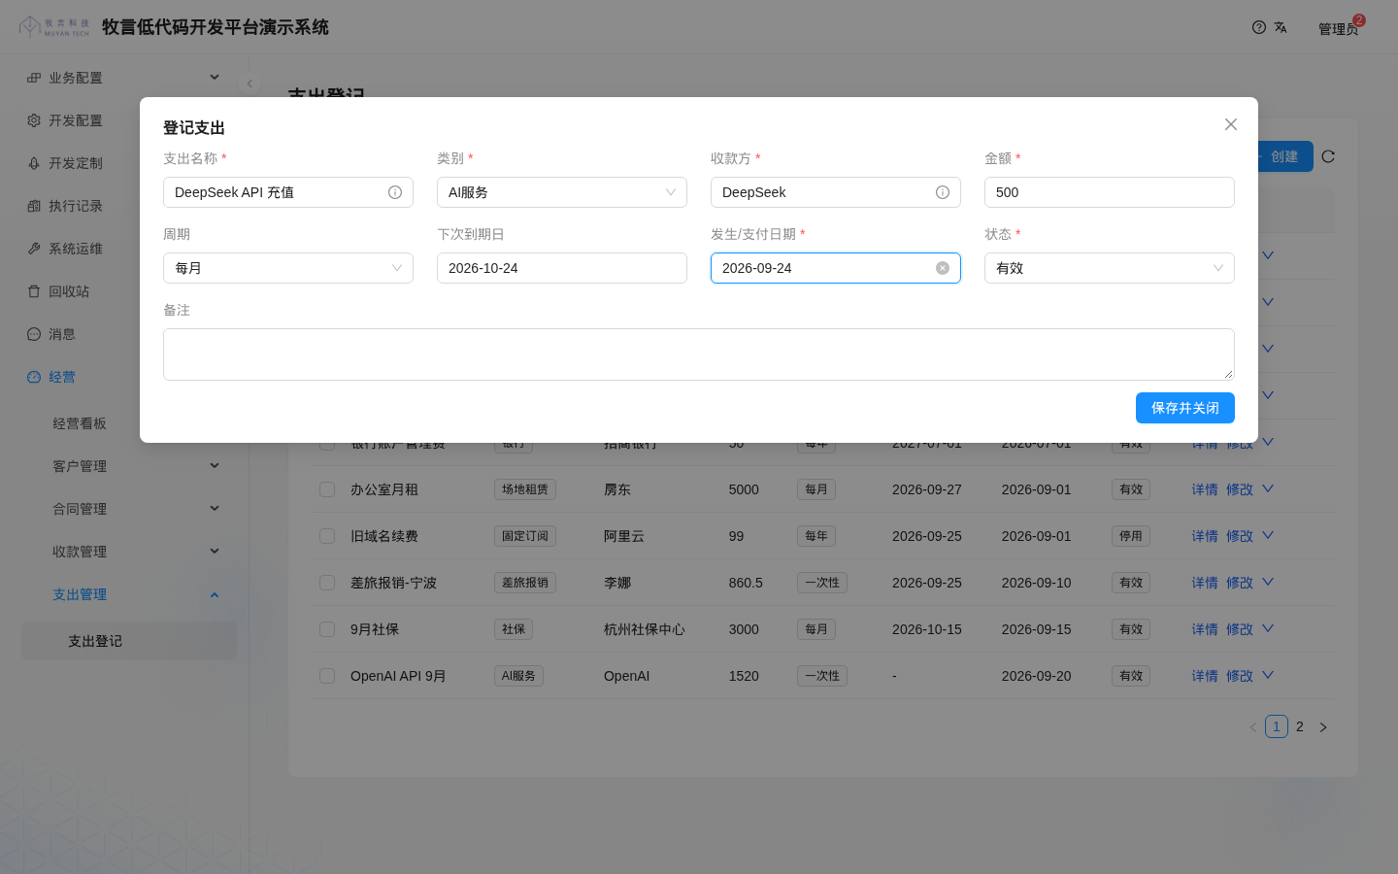This screenshot has height=874, width=1398.
Task: Click the 系统运维 wrench icon
Action: [34, 249]
